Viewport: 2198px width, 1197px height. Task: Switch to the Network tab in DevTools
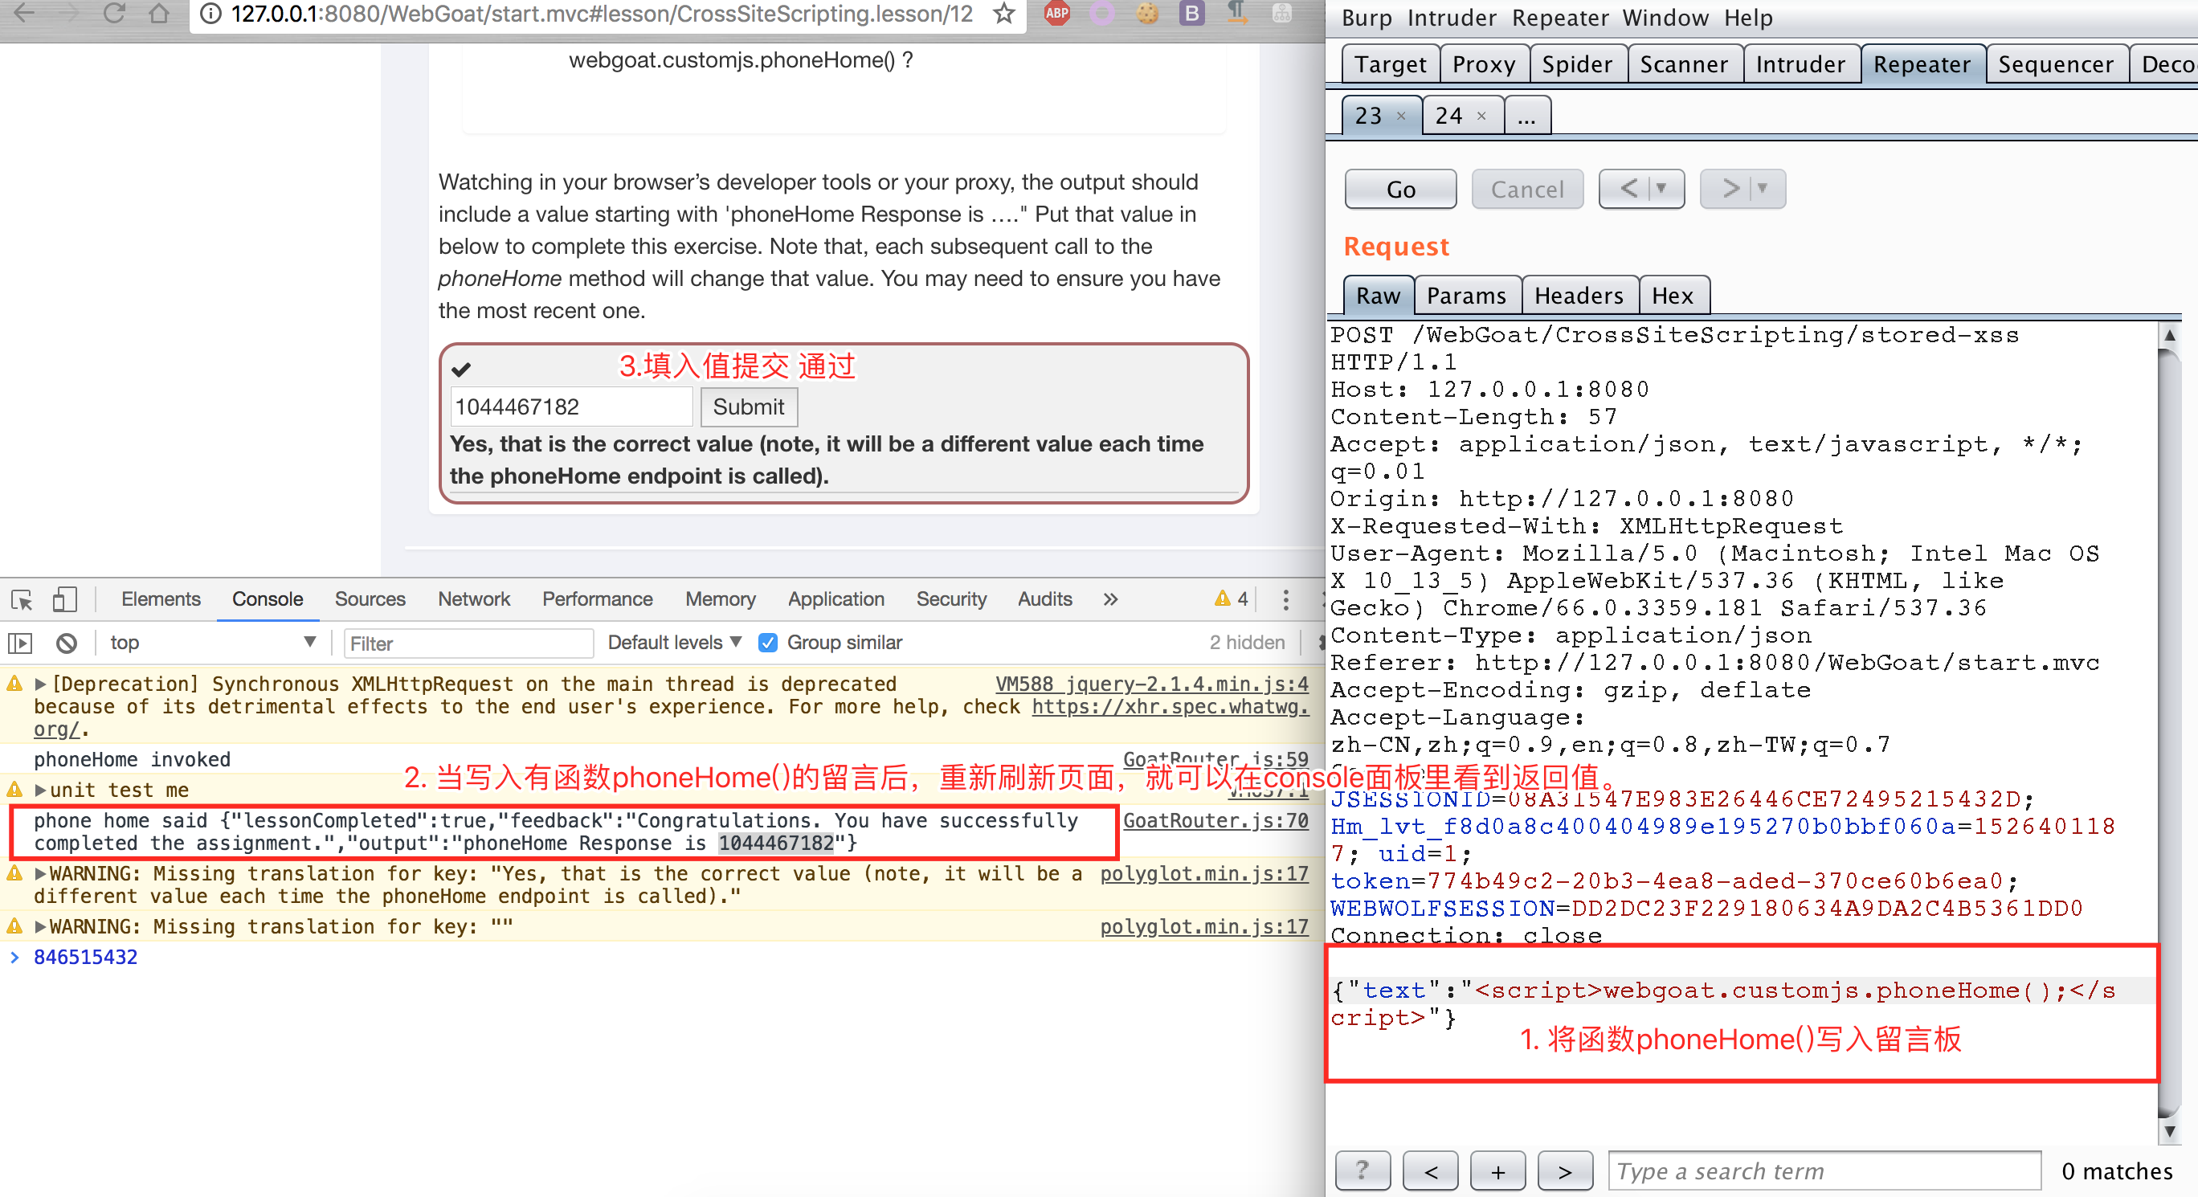[473, 600]
